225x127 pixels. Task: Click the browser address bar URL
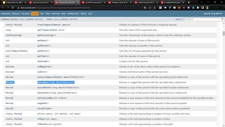pyautogui.click(x=55, y=8)
